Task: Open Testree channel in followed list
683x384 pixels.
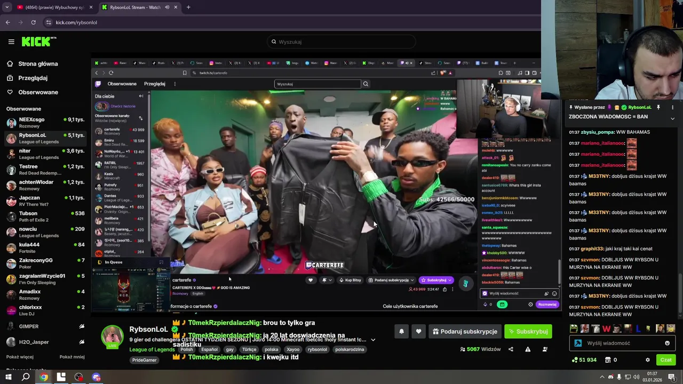Action: 45,170
